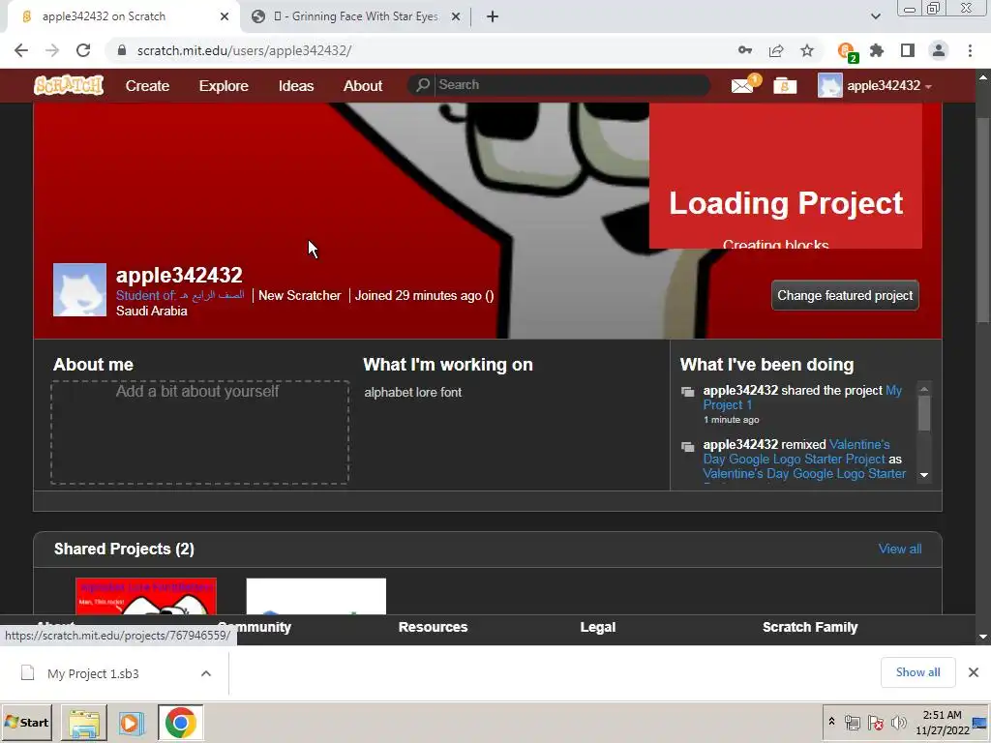Click the featured project Loading Project panel
Image resolution: width=991 pixels, height=743 pixels.
pyautogui.click(x=785, y=176)
